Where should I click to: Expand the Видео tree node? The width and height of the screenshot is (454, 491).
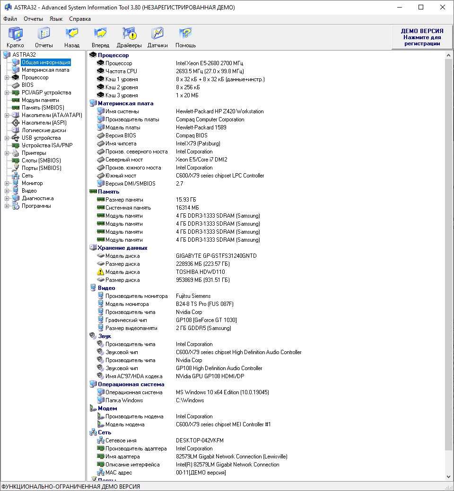coord(7,191)
